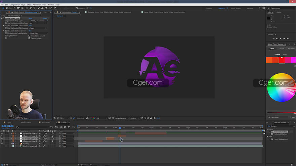The image size is (296, 166).
Task: Toggle transparency grid in viewer footer
Action: (113, 118)
